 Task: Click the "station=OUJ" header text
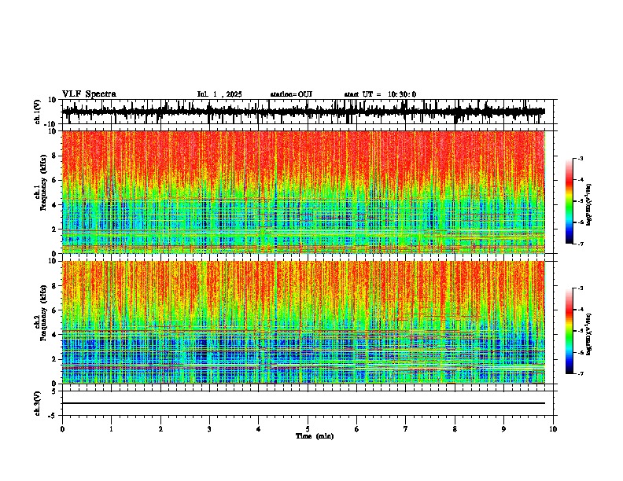point(291,94)
